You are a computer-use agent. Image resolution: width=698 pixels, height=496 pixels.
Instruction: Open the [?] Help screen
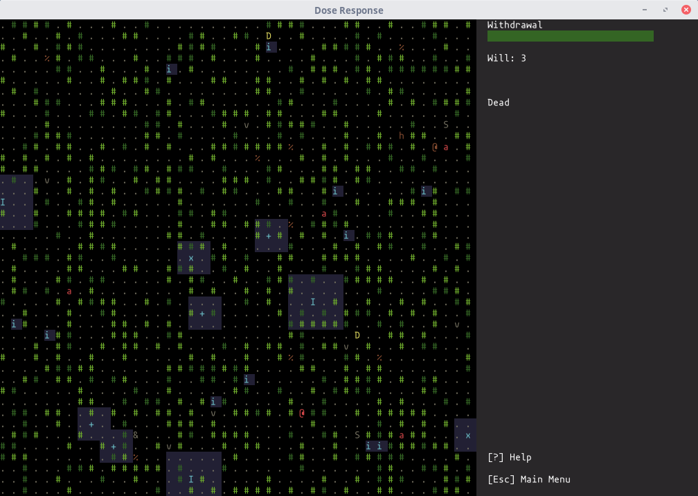pyautogui.click(x=510, y=457)
